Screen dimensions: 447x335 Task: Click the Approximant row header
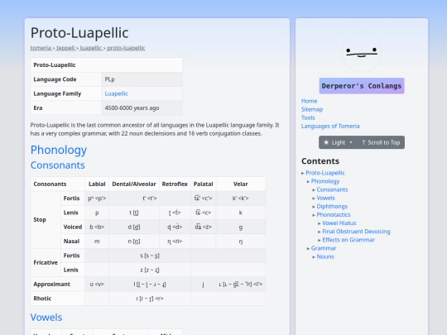click(x=58, y=284)
